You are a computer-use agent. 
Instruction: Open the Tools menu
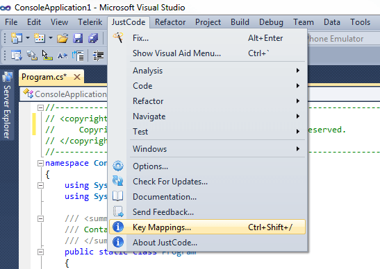click(x=360, y=22)
